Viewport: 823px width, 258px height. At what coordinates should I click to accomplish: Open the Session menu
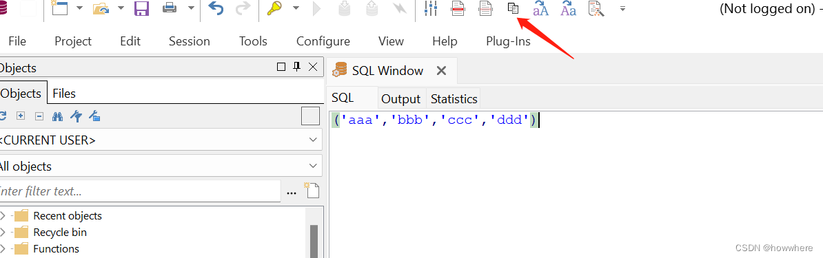(190, 41)
